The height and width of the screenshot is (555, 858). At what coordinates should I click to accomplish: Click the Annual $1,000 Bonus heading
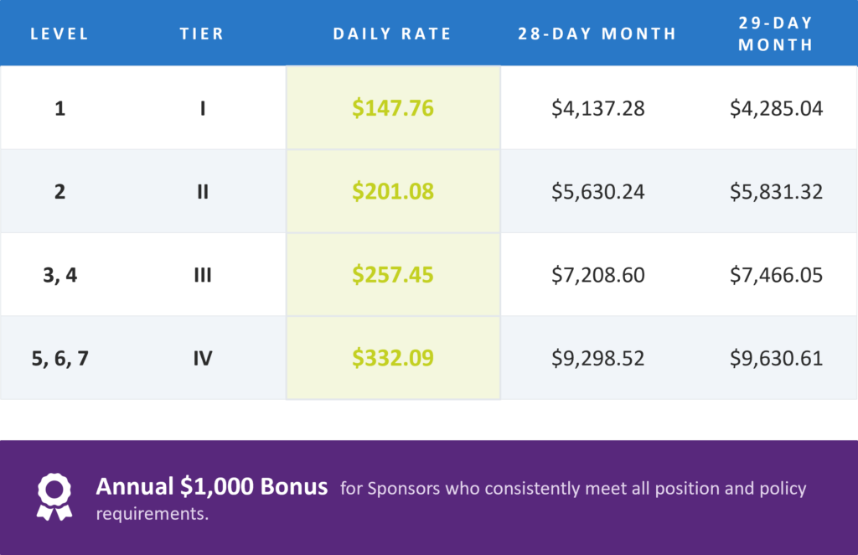[212, 486]
